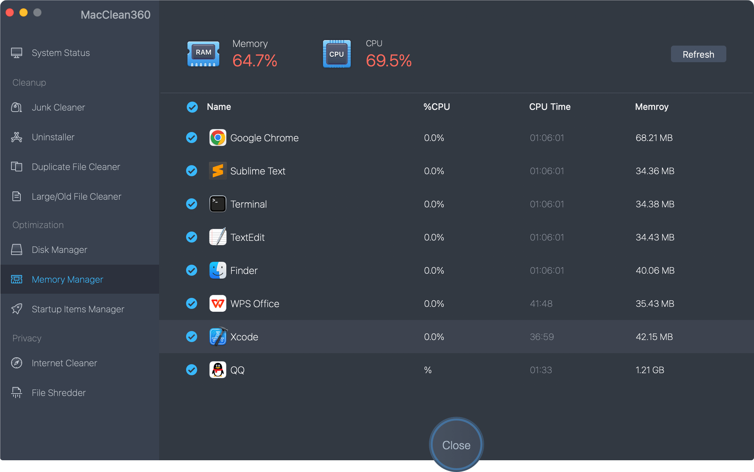Click the RAM memory icon
This screenshot has height=472, width=754.
(x=203, y=54)
